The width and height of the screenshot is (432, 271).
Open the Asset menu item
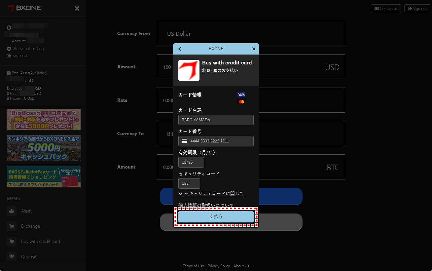(26, 211)
